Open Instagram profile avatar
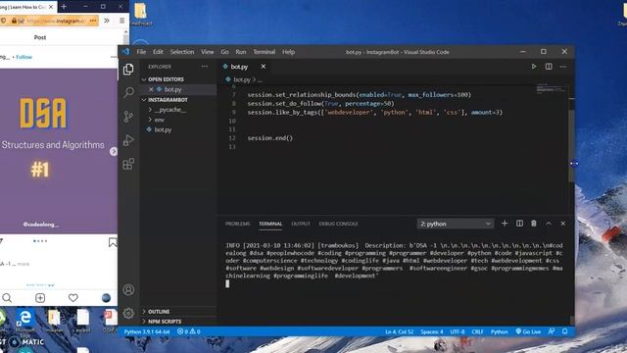 click(106, 298)
